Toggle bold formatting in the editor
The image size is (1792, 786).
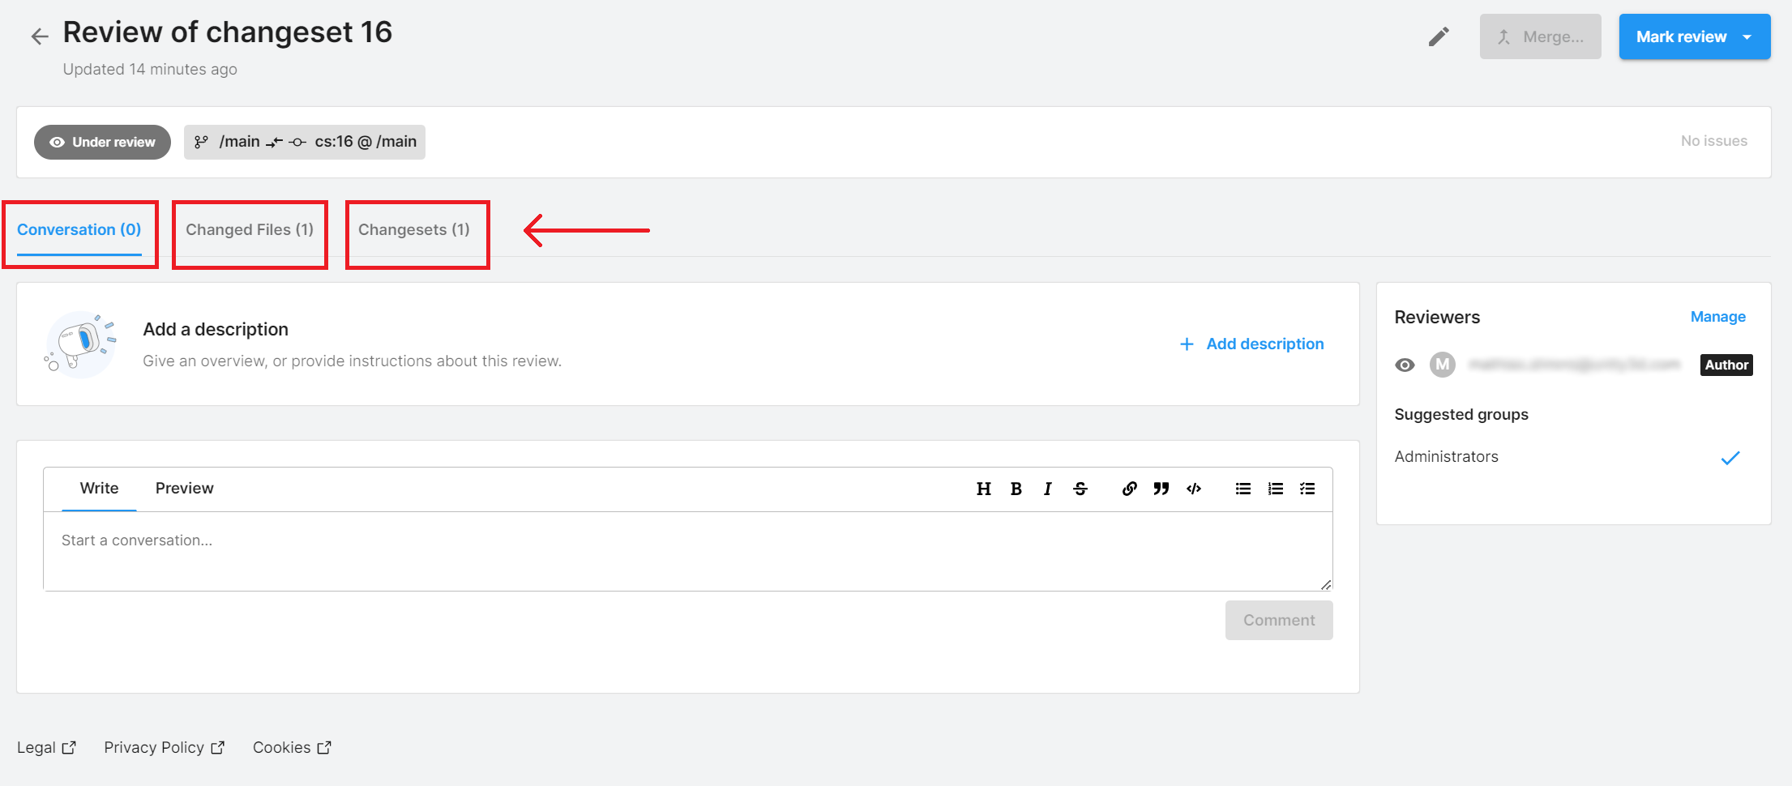coord(1016,489)
